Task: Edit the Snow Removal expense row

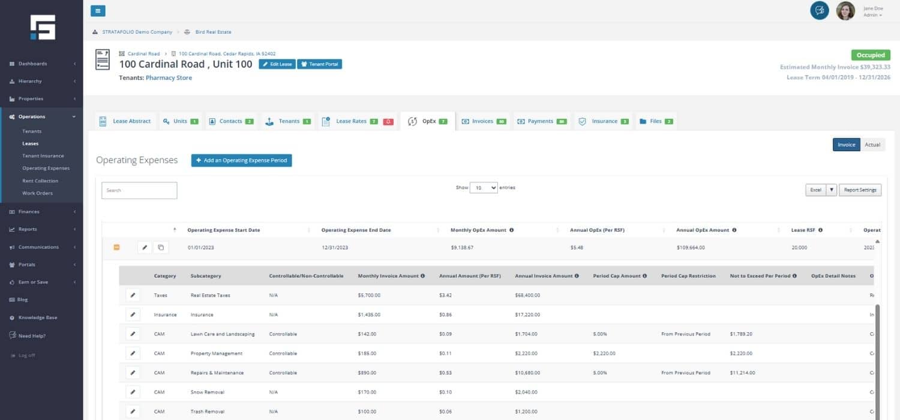Action: (133, 392)
